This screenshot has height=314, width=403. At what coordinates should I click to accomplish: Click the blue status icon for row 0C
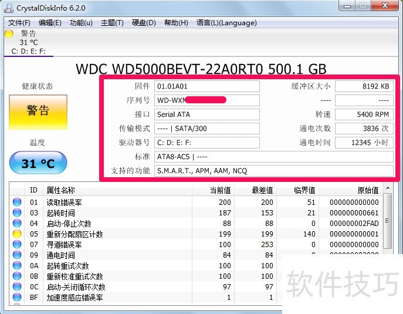[17, 286]
